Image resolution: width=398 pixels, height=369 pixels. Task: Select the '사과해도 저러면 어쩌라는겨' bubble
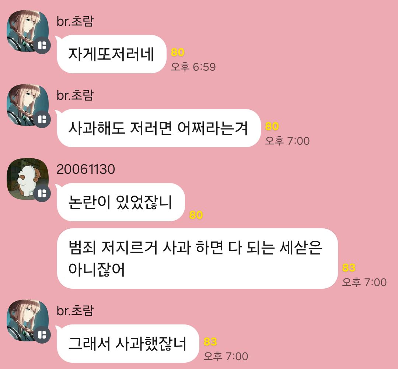[x=158, y=128]
